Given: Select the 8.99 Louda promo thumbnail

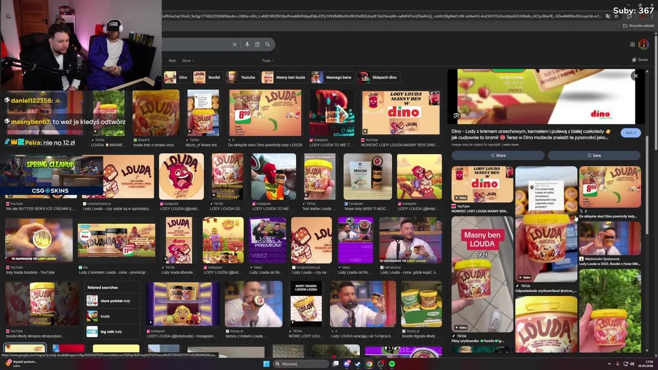Looking at the screenshot, I should (265, 113).
